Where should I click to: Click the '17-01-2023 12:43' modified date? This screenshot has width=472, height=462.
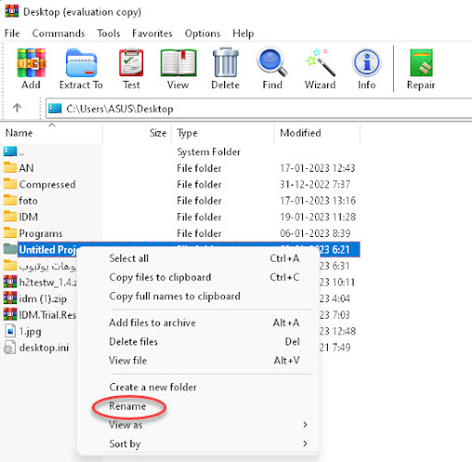[x=318, y=168]
